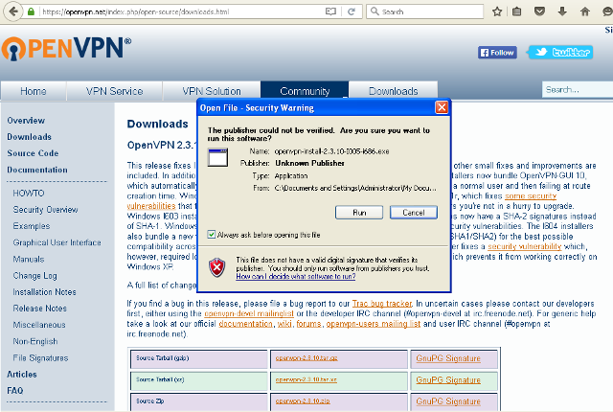Toggle reader view icon in address bar
Viewport: 613px width, 412px height.
[331, 11]
